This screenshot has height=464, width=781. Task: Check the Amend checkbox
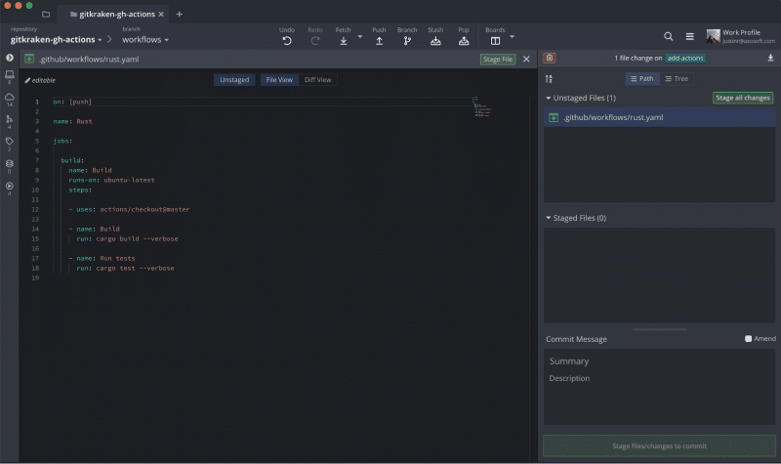pos(748,338)
